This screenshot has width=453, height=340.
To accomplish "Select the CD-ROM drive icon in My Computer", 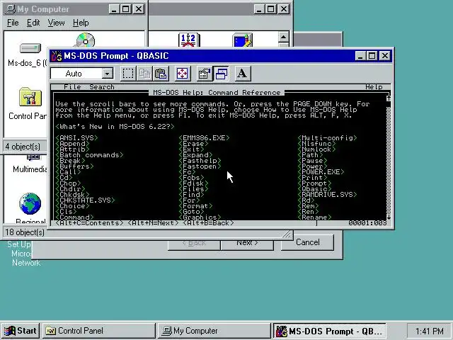I will point(85,40).
